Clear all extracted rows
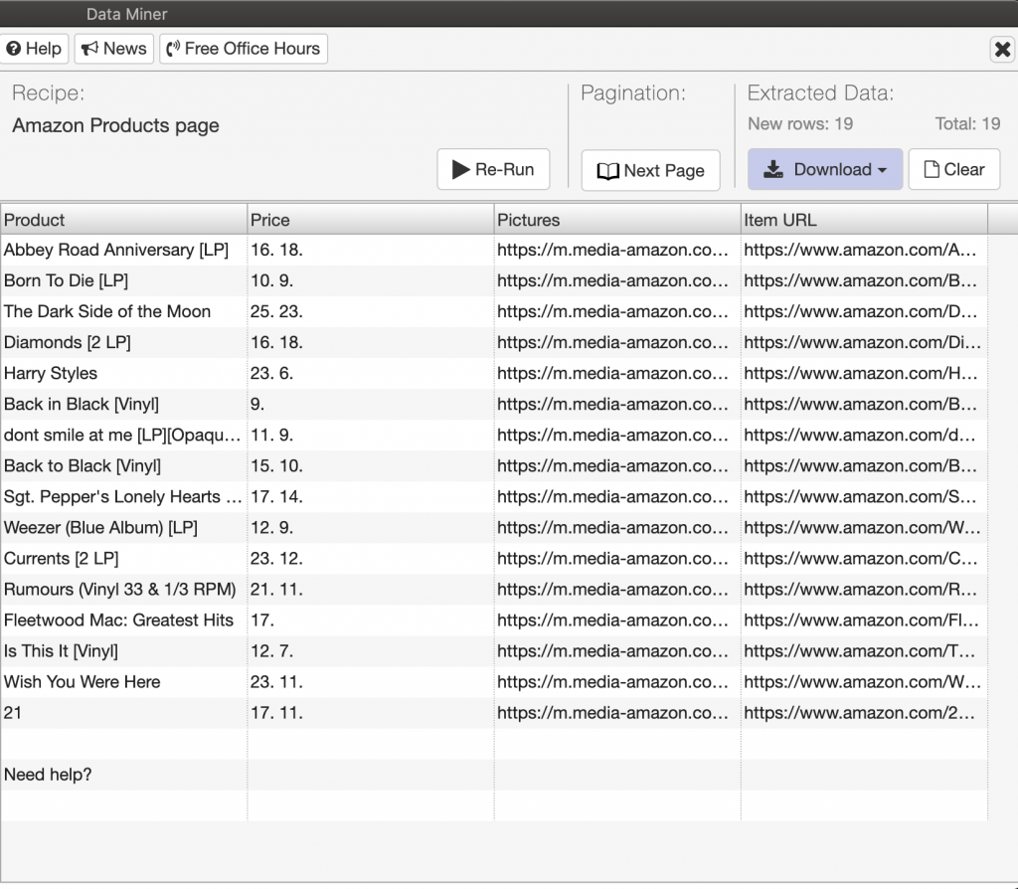Image resolution: width=1018 pixels, height=889 pixels. [x=954, y=169]
